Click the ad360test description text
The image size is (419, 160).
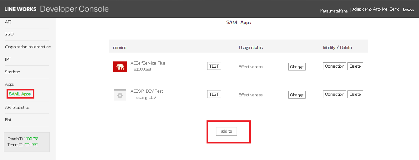coord(142,69)
